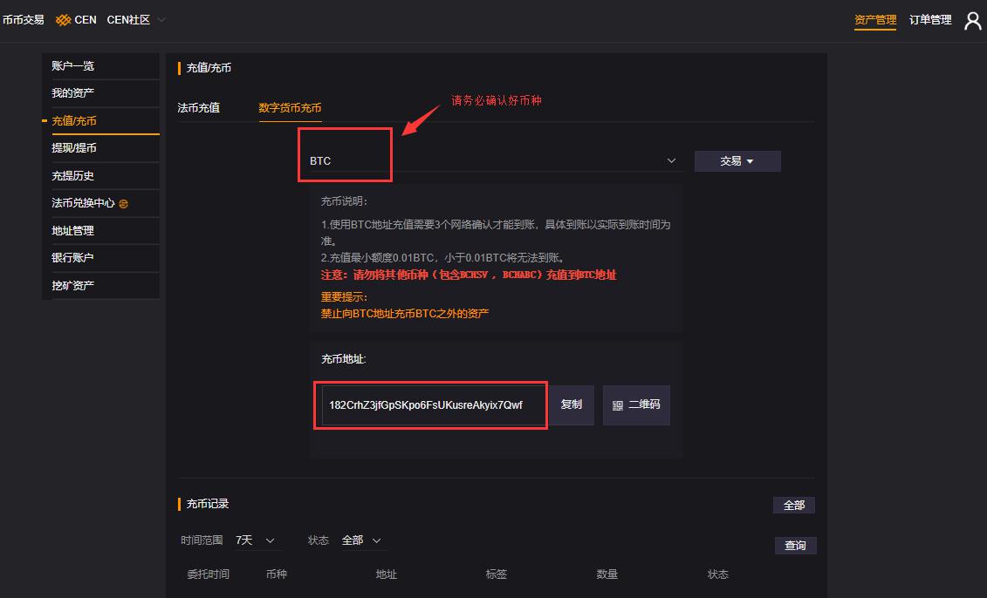Click the 全部 button in 充币记录
Image resolution: width=987 pixels, height=598 pixels.
794,505
